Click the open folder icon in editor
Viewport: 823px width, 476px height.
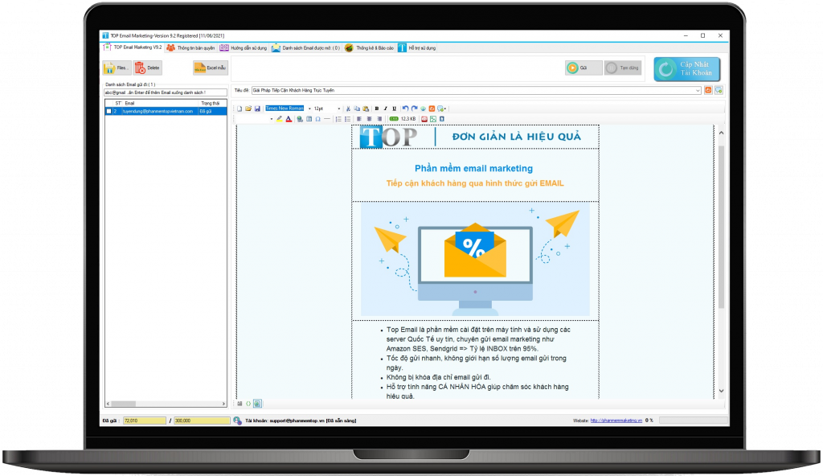(248, 109)
